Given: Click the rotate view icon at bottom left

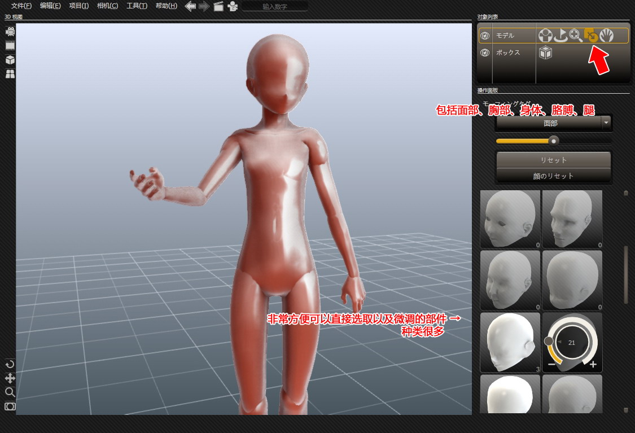Looking at the screenshot, I should click(x=10, y=364).
